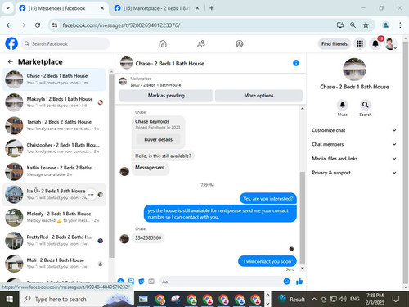Click the browser Back arrow
409x307 pixels.
[9, 25]
